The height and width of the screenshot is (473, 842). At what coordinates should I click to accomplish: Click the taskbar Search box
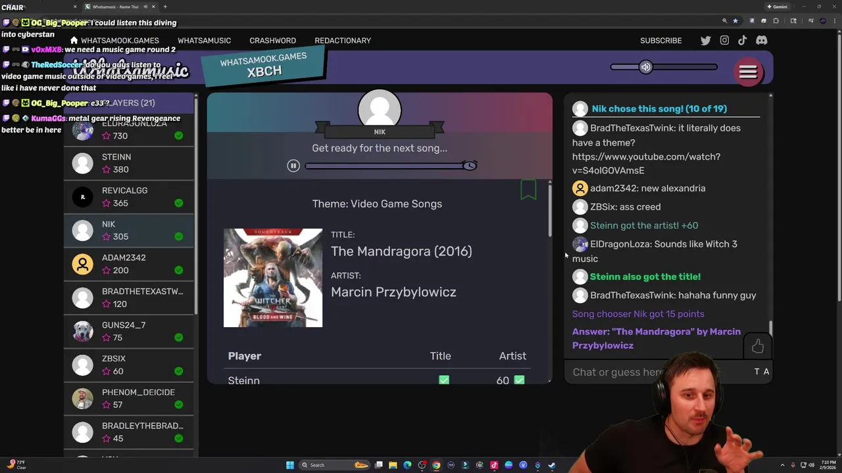coord(334,465)
